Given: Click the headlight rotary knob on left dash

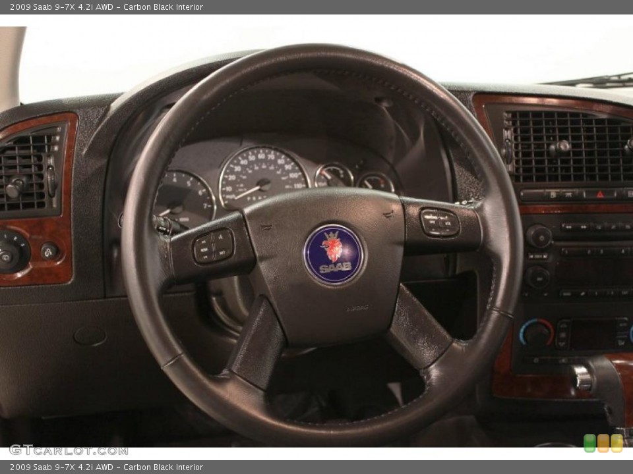Looking at the screenshot, I should point(12,252).
